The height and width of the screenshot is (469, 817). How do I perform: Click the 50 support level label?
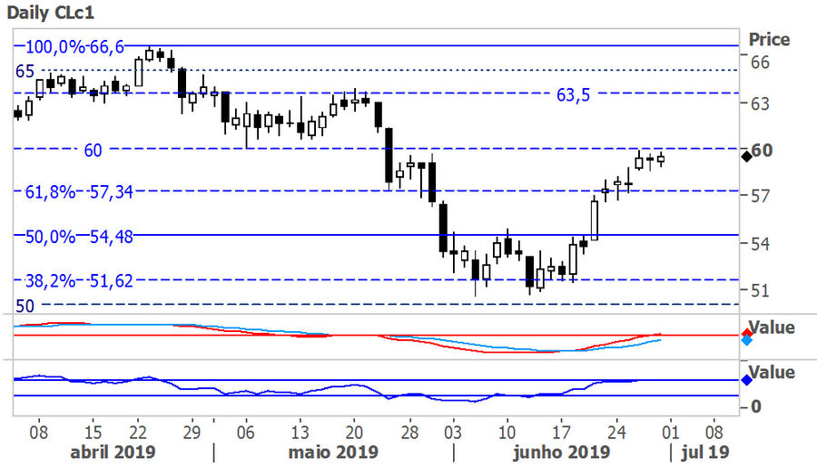click(x=25, y=306)
